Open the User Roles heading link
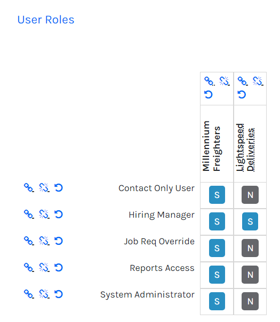The width and height of the screenshot is (280, 322). tap(46, 20)
